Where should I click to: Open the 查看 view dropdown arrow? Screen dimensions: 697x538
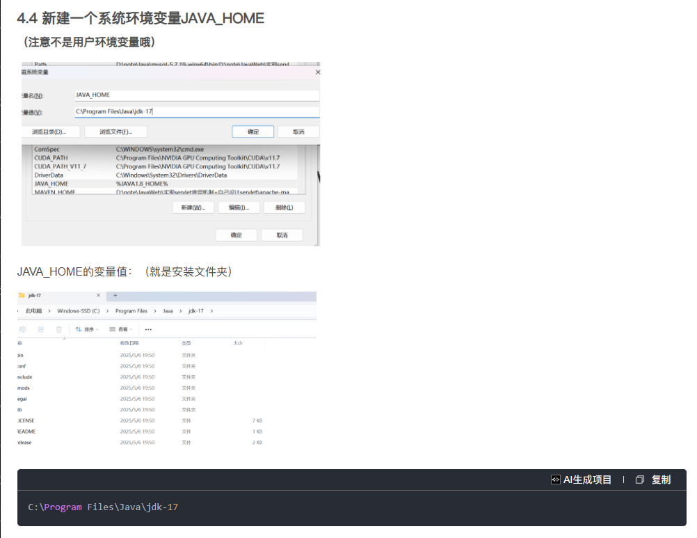[x=131, y=329]
